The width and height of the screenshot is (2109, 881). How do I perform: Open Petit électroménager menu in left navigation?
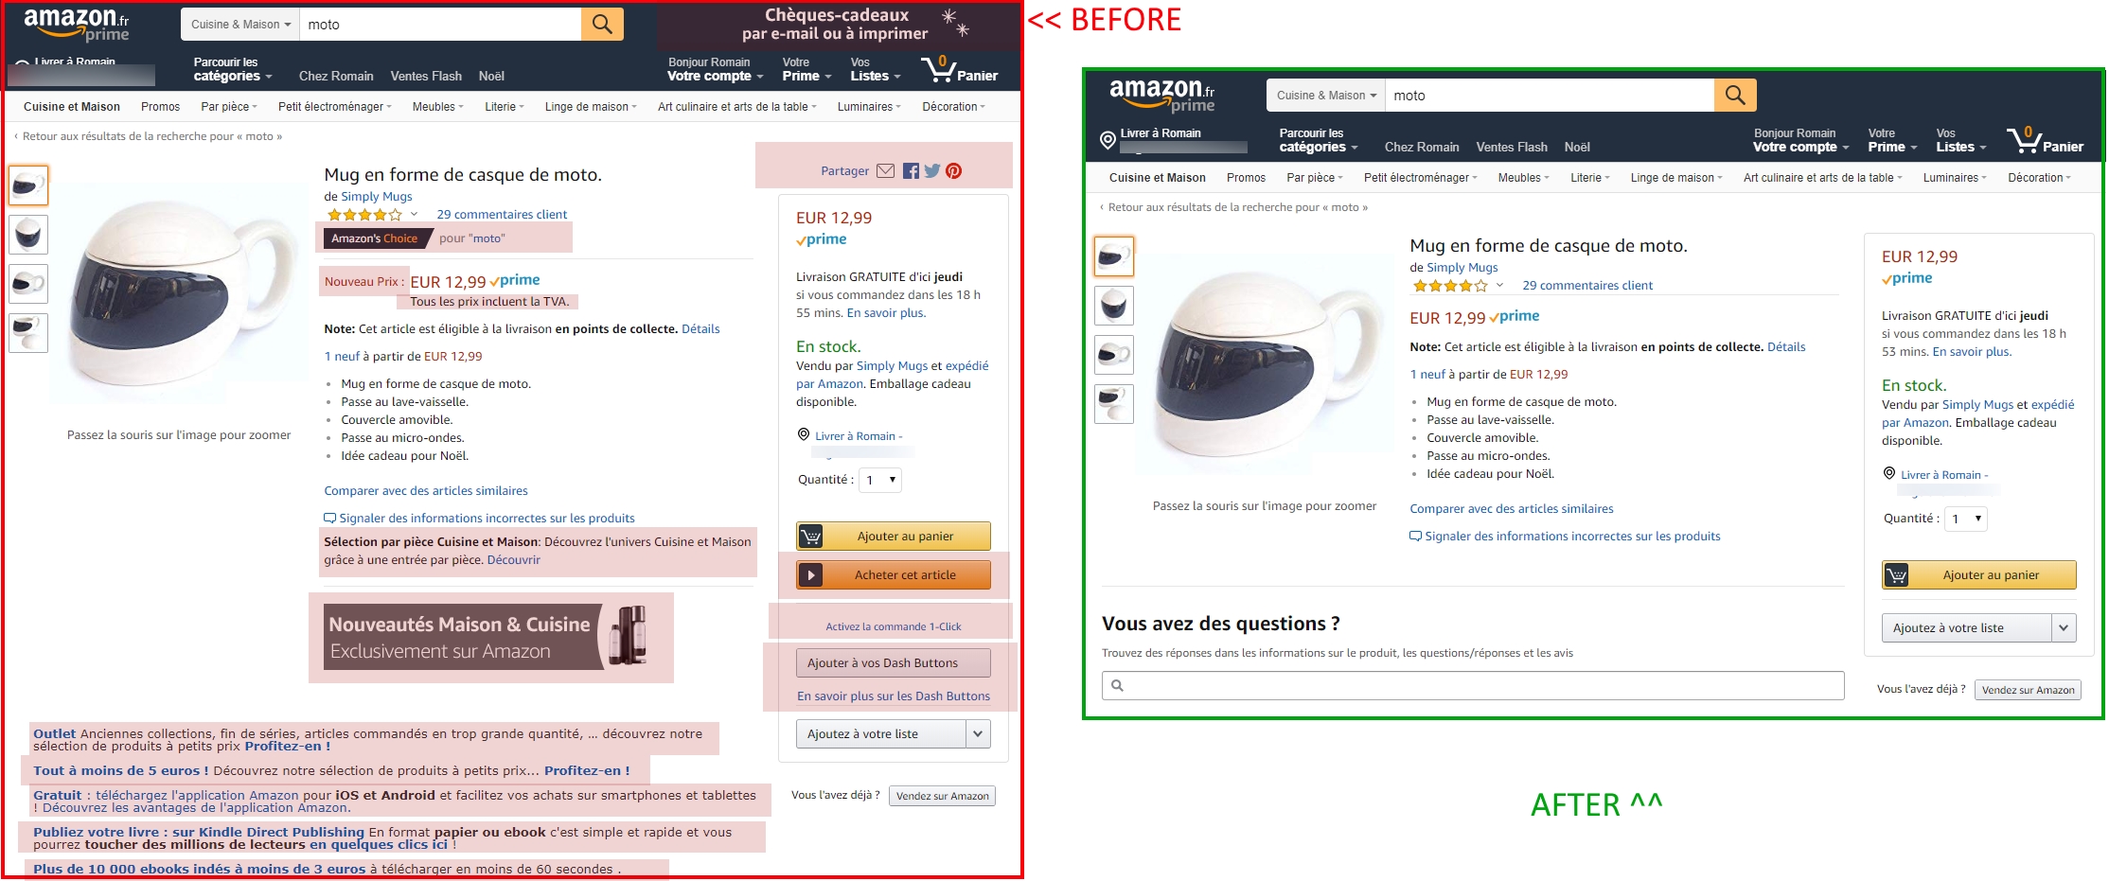click(x=334, y=107)
